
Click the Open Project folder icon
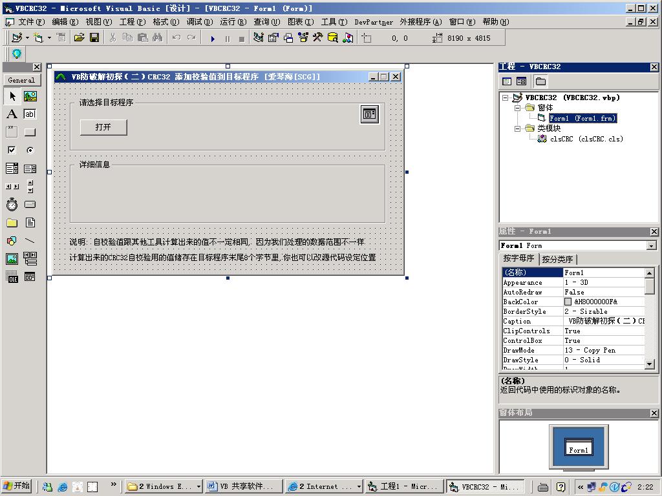pos(79,38)
